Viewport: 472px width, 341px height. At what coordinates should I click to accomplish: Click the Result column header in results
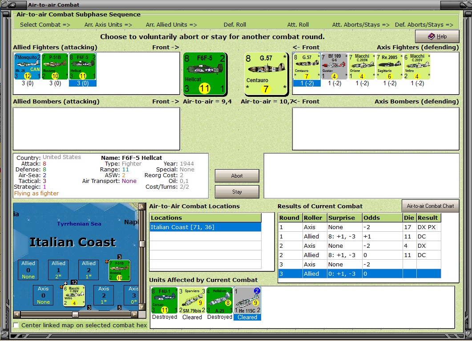[429, 218]
